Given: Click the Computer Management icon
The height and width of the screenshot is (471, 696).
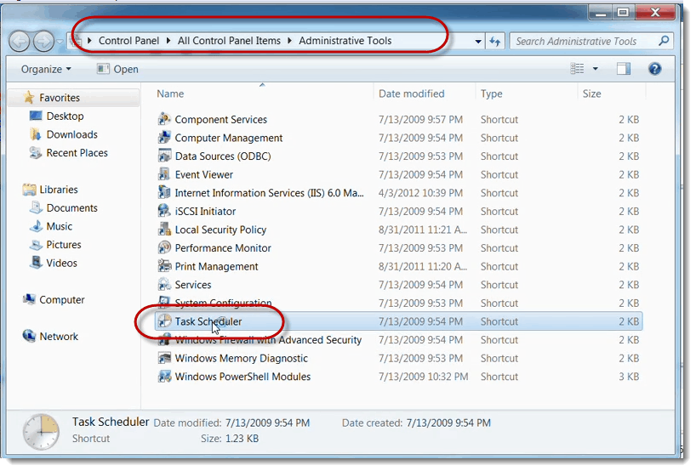Looking at the screenshot, I should 165,138.
